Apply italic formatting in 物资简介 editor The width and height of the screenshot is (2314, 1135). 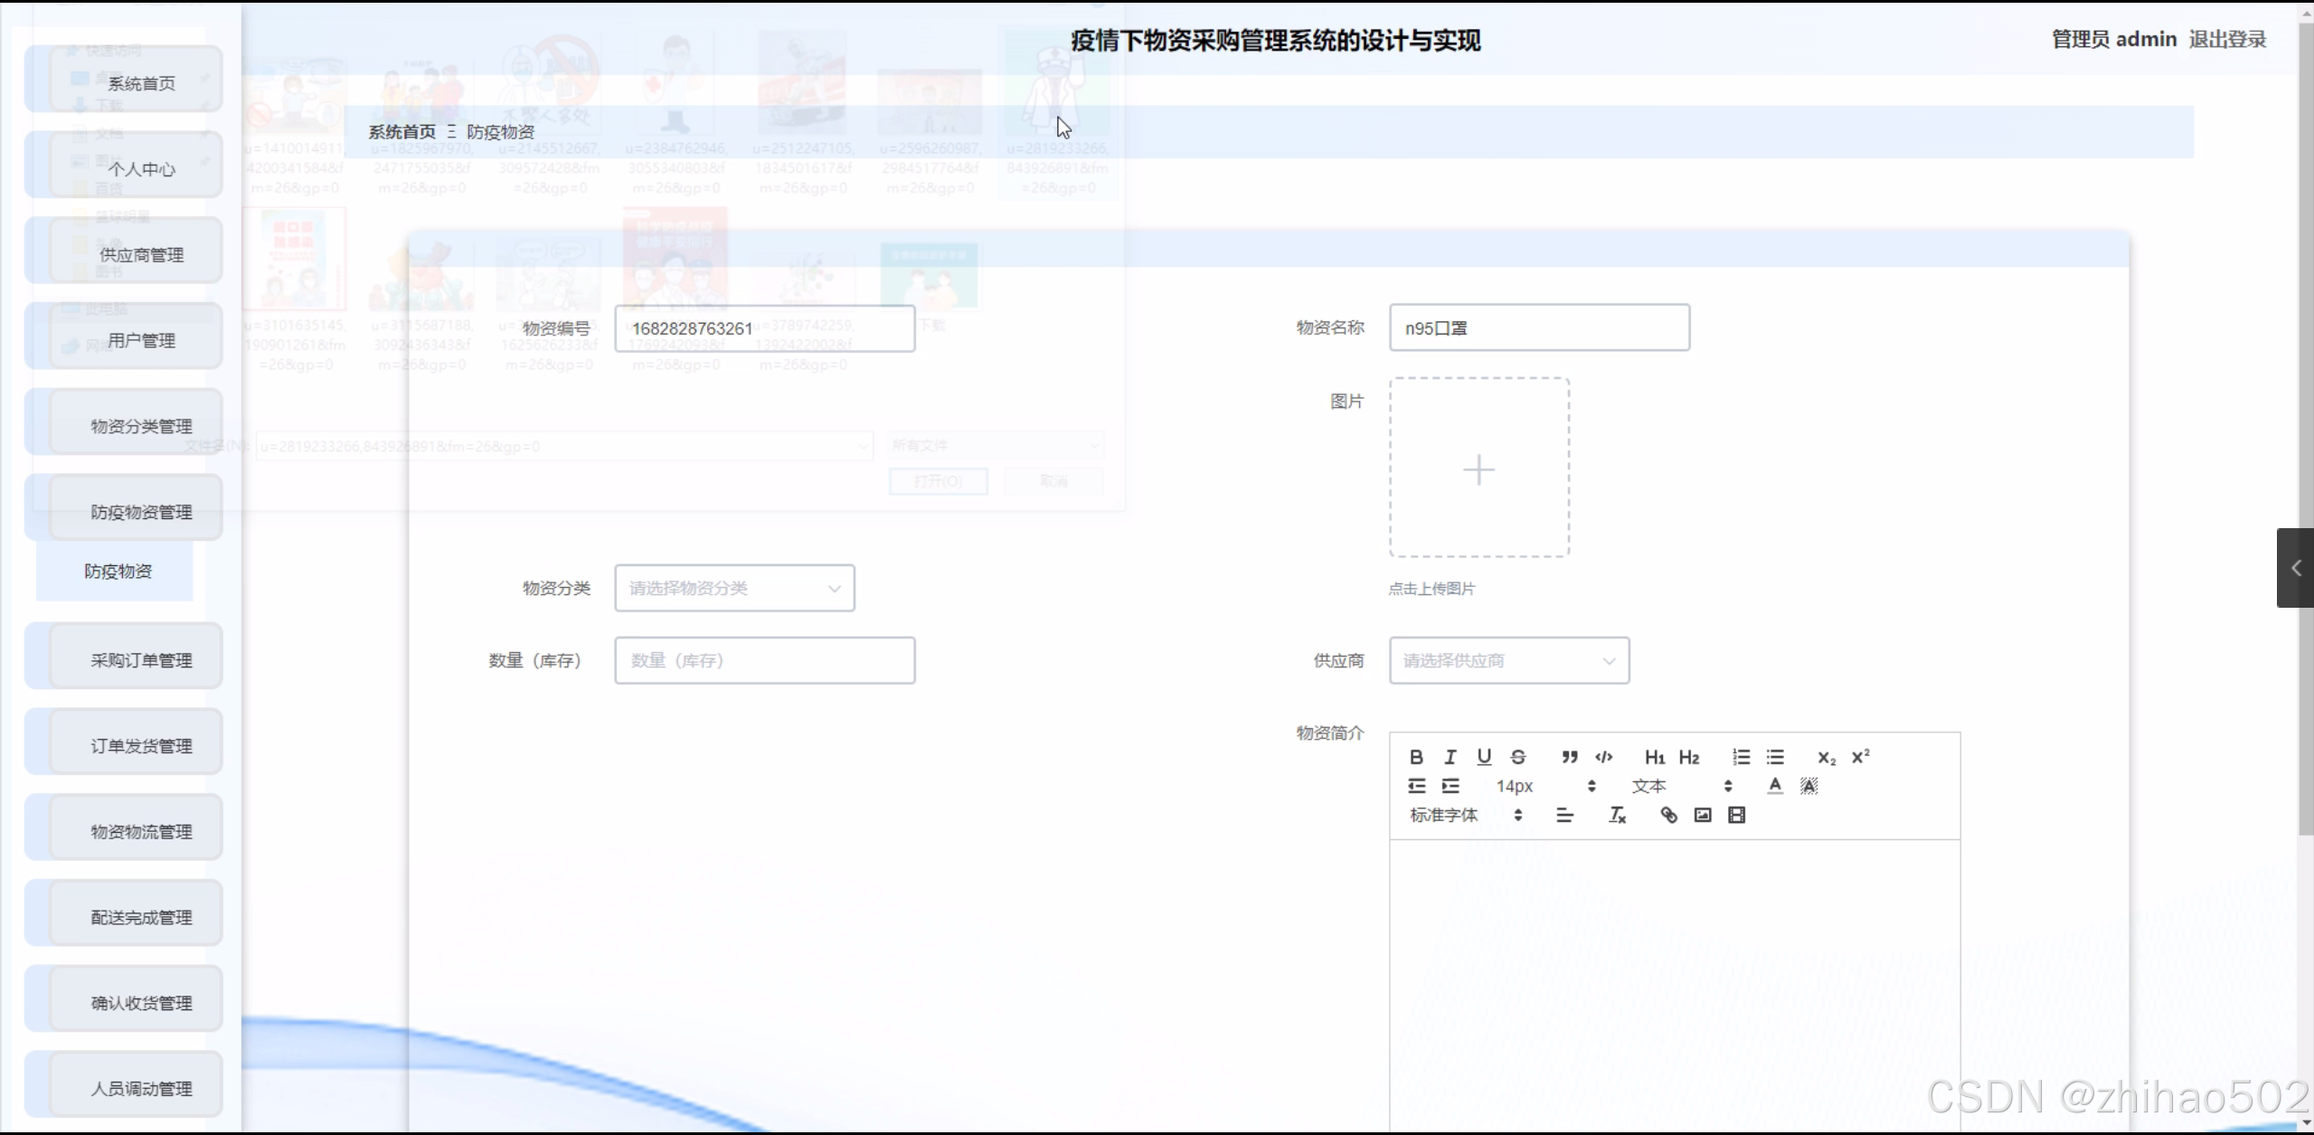[x=1450, y=757]
